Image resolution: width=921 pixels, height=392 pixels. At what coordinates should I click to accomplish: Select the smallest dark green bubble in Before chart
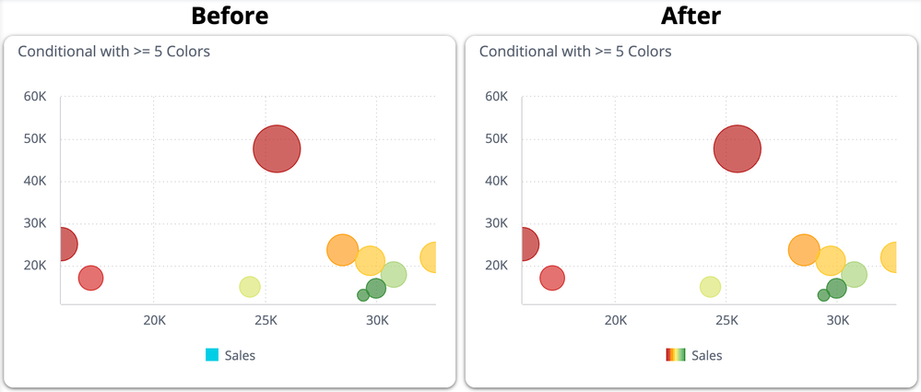(x=363, y=295)
